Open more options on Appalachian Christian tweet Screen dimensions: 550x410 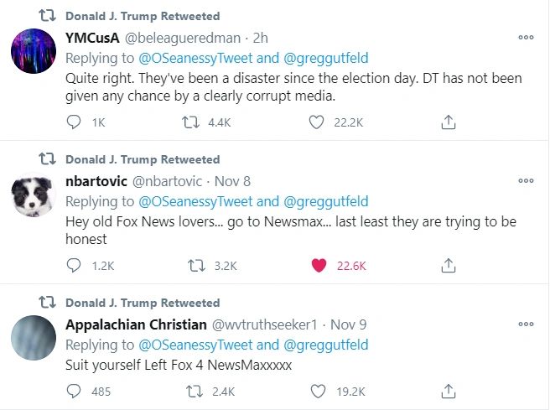(x=526, y=324)
